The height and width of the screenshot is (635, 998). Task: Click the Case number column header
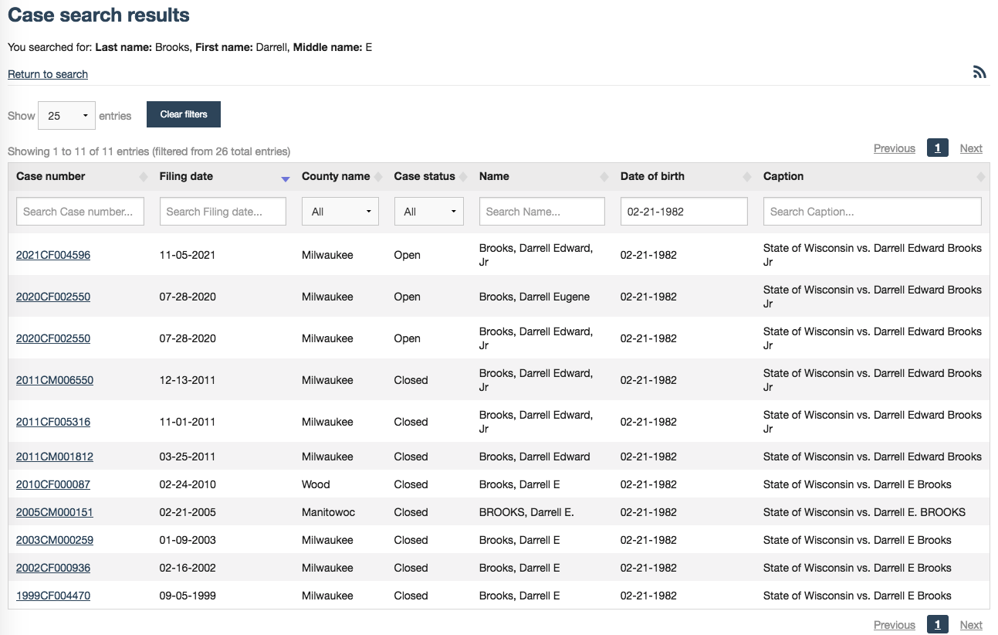[x=51, y=176]
